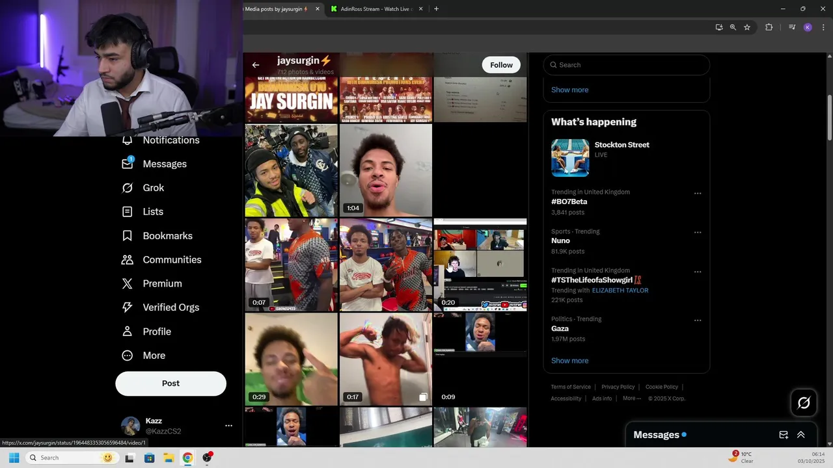This screenshot has width=833, height=468.
Task: Open Terms of Service link
Action: pyautogui.click(x=571, y=387)
